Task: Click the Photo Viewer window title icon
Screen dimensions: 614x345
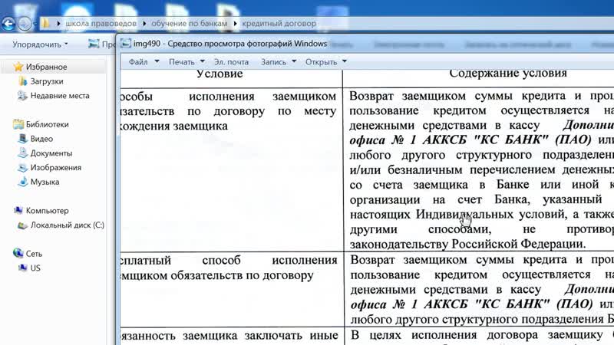Action: coord(125,44)
